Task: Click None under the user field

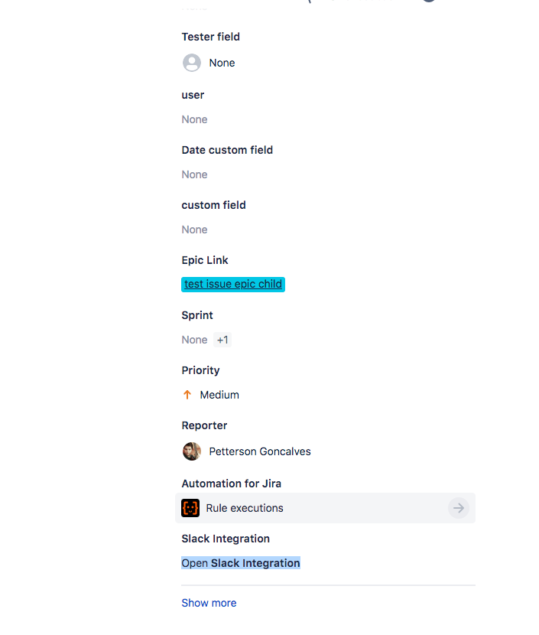Action: (194, 119)
